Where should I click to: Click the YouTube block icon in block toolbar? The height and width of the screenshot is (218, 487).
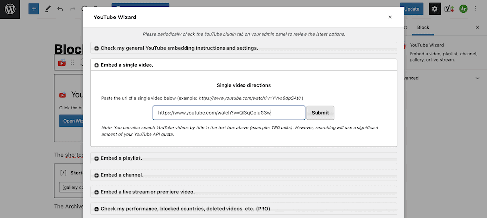[x=62, y=62]
